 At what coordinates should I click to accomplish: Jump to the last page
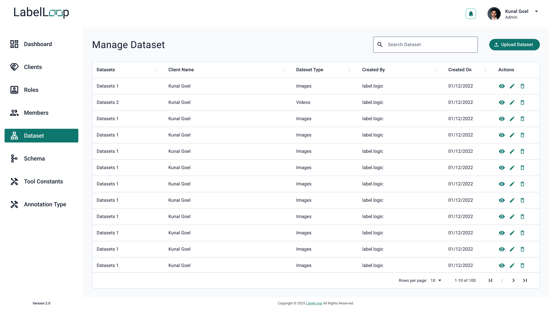pos(525,280)
